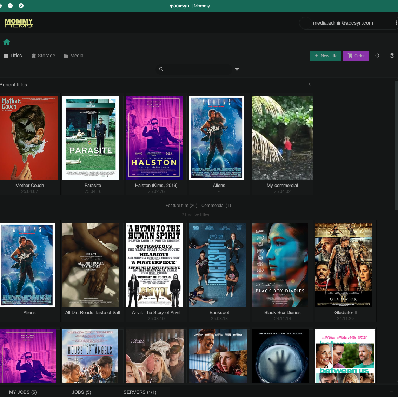
Task: Open the Backspot poster
Action: (x=217, y=265)
